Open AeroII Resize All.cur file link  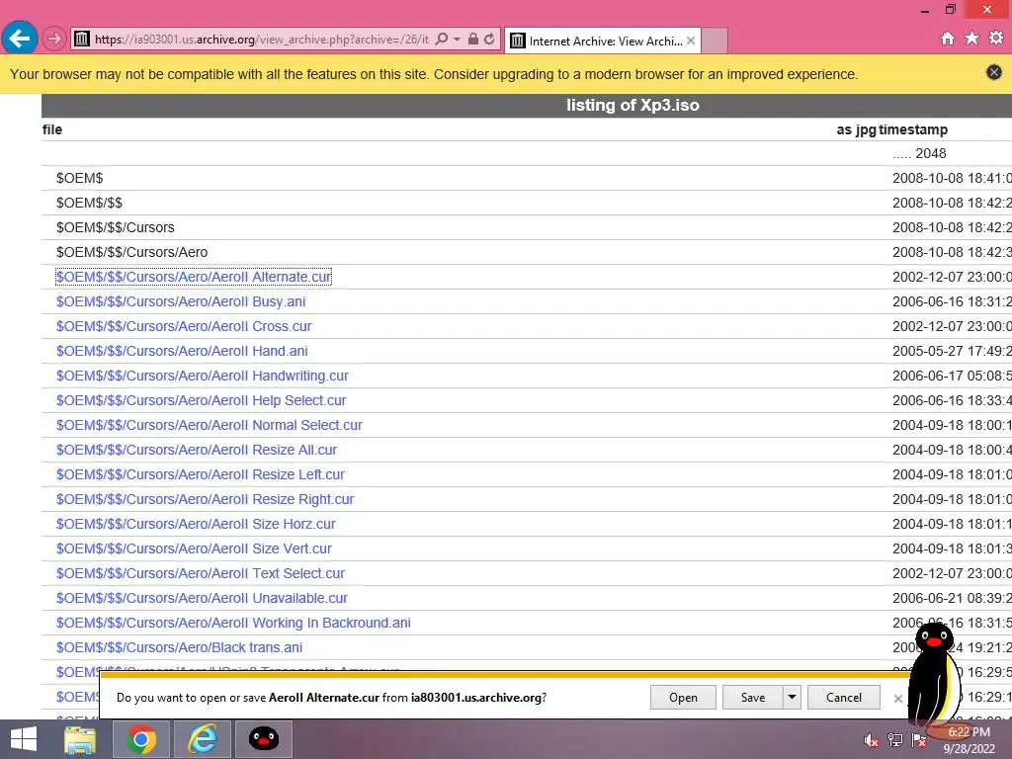[x=197, y=450]
